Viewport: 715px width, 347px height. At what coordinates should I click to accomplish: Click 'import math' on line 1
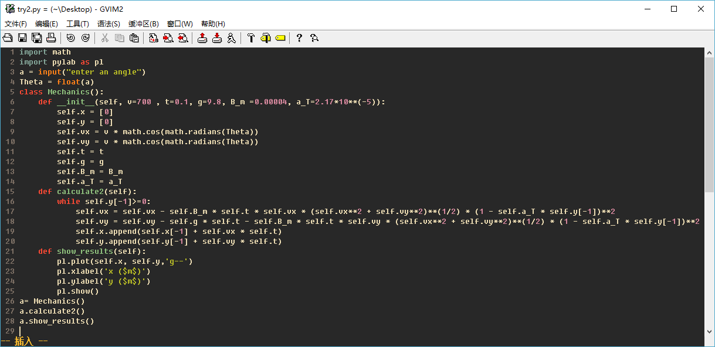click(x=45, y=52)
